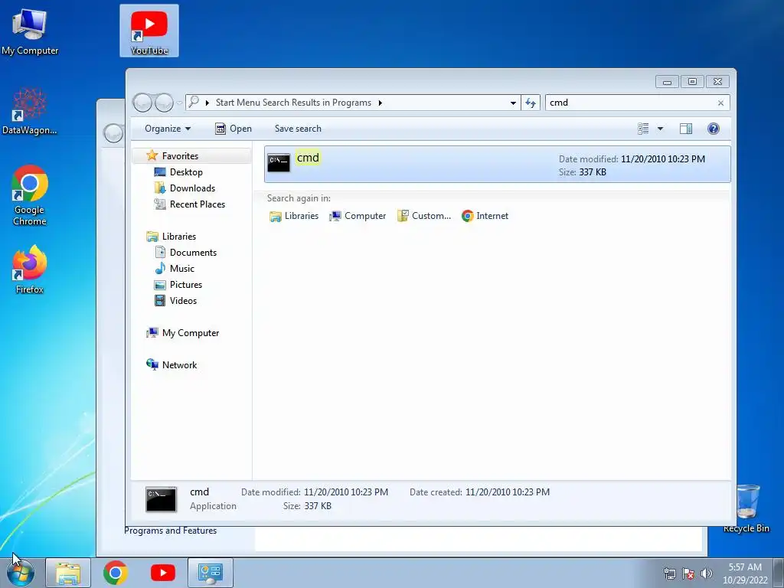Screen dimensions: 784x588
Task: Switch to Control Panel taskbar button
Action: [210, 573]
